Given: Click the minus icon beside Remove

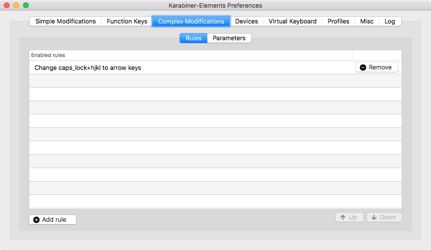Looking at the screenshot, I should pyautogui.click(x=363, y=68).
